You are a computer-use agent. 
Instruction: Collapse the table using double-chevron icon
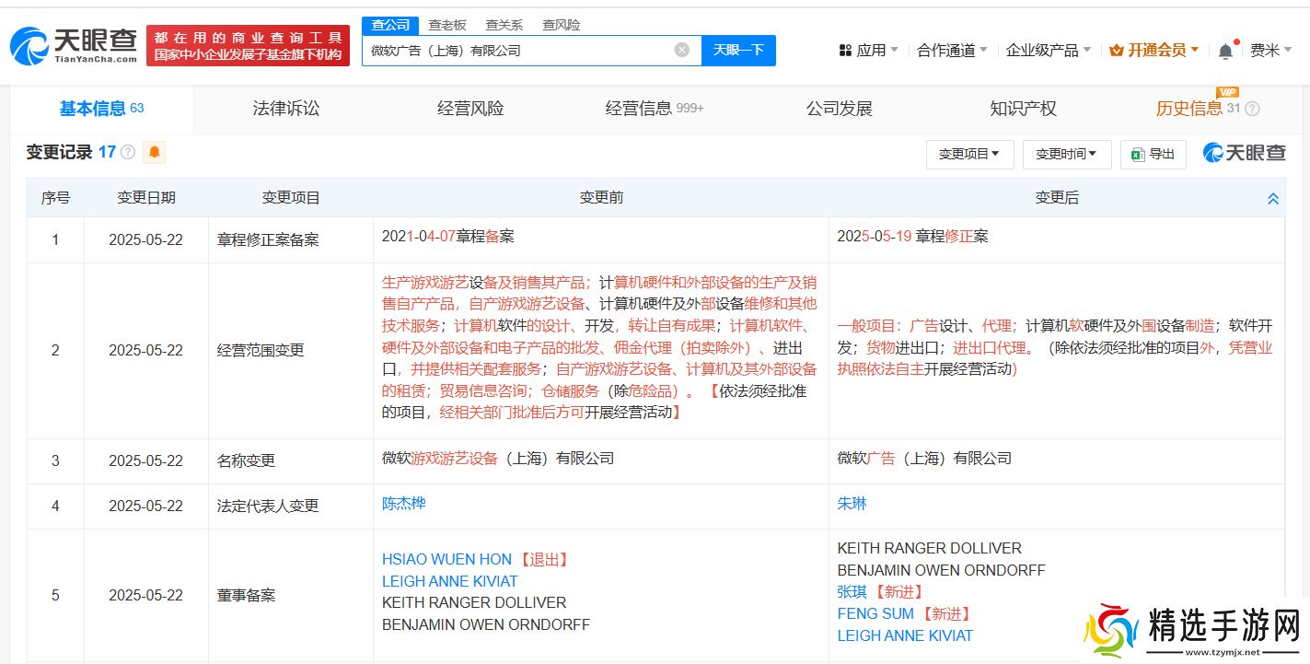click(1273, 198)
